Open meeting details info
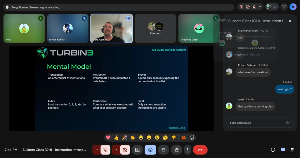 point(273,150)
